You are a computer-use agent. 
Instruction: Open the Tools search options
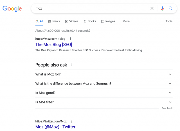[x=169, y=21]
